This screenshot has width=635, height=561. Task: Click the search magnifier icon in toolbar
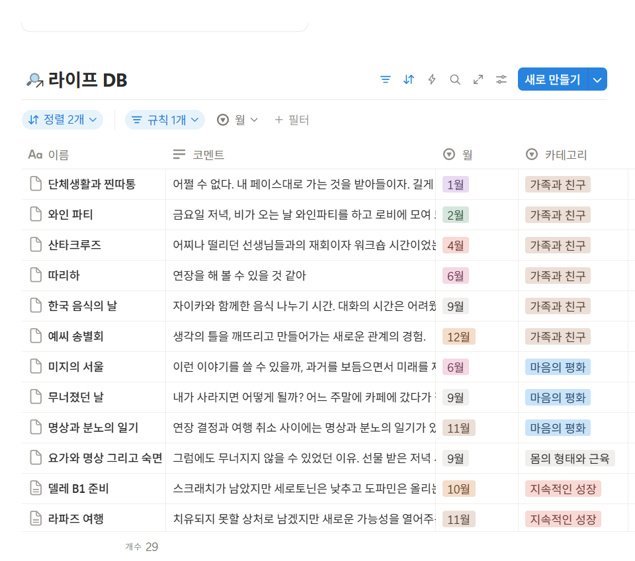click(x=455, y=79)
